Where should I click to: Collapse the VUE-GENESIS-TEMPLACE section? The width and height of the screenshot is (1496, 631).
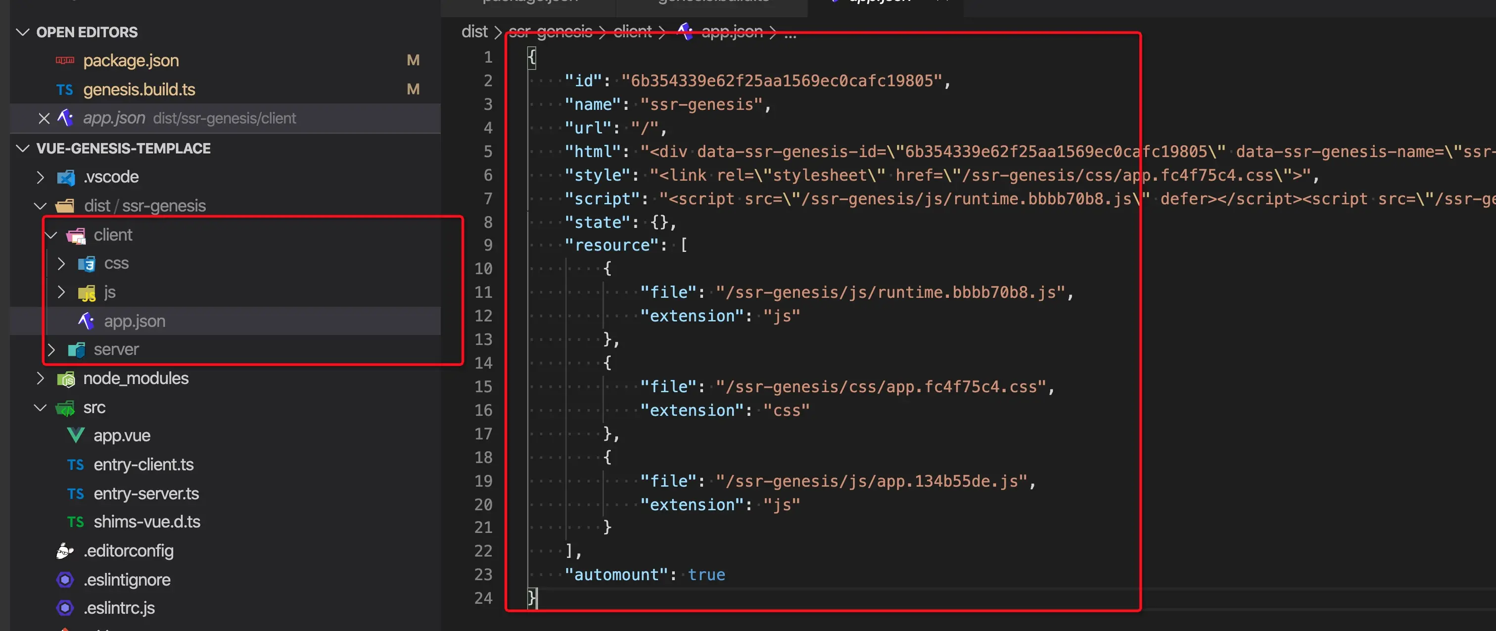coord(23,148)
